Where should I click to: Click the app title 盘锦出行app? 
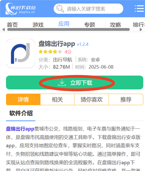point(57,44)
